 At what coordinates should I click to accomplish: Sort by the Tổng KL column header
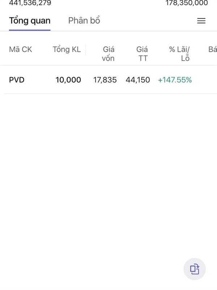point(67,50)
